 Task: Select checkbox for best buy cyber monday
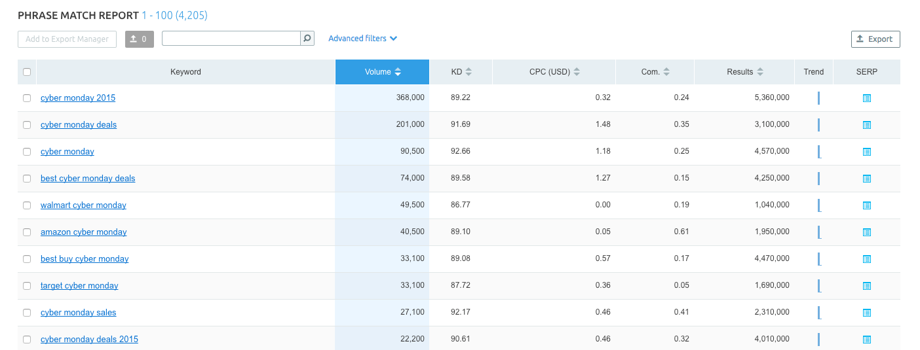tap(27, 259)
